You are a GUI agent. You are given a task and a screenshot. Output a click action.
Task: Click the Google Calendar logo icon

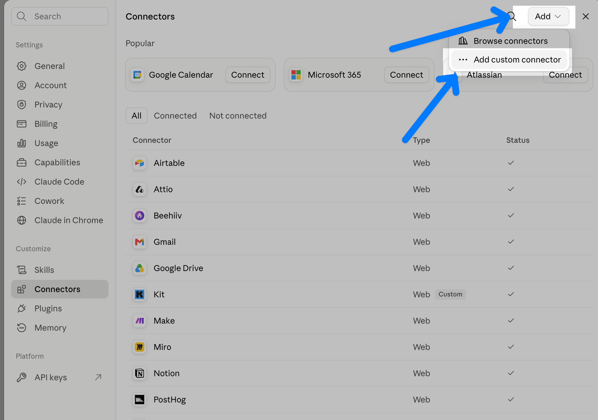pyautogui.click(x=137, y=75)
